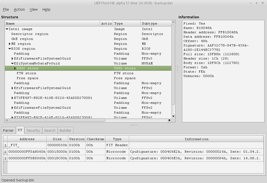The image size is (267, 183).
Task: Click the Address column header in FIT table
Action: [x=27, y=139]
